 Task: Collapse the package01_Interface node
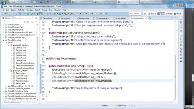pyautogui.click(x=9, y=45)
